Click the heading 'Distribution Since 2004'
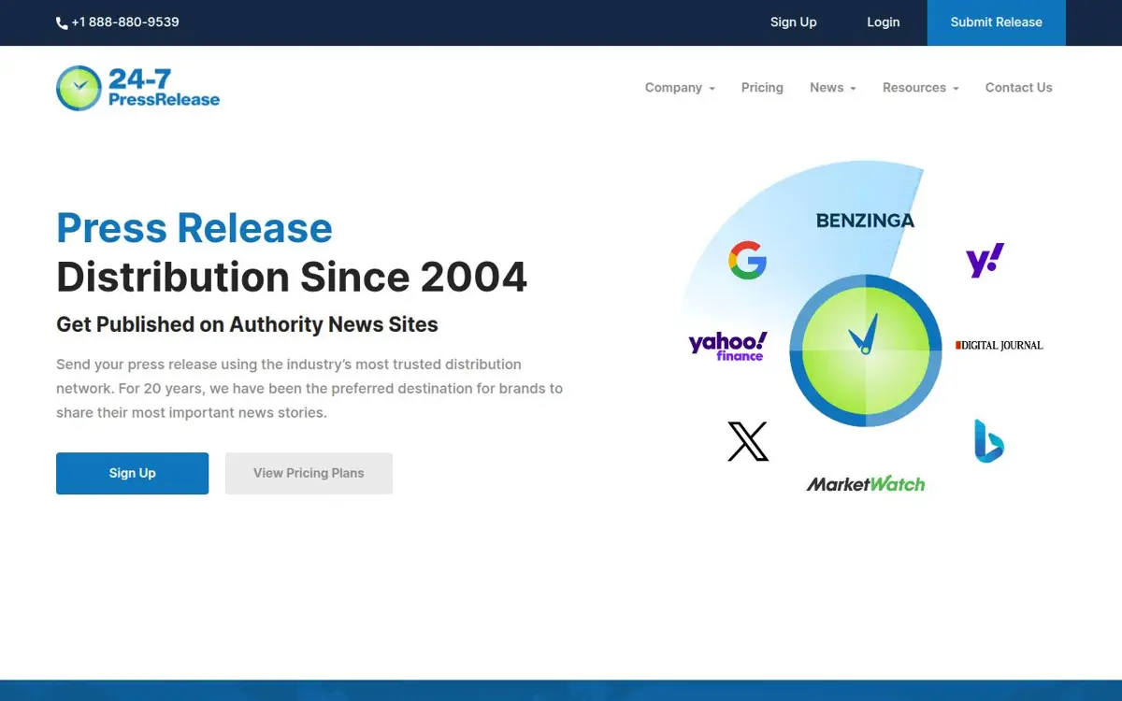This screenshot has height=701, width=1122. click(x=292, y=277)
